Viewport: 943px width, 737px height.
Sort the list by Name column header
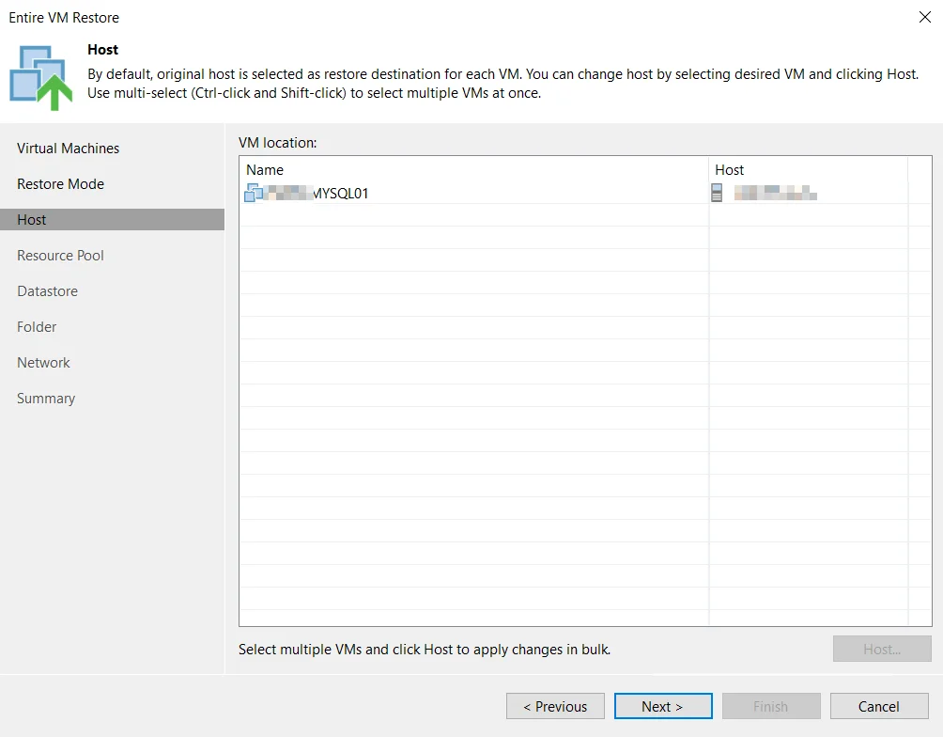tap(474, 170)
